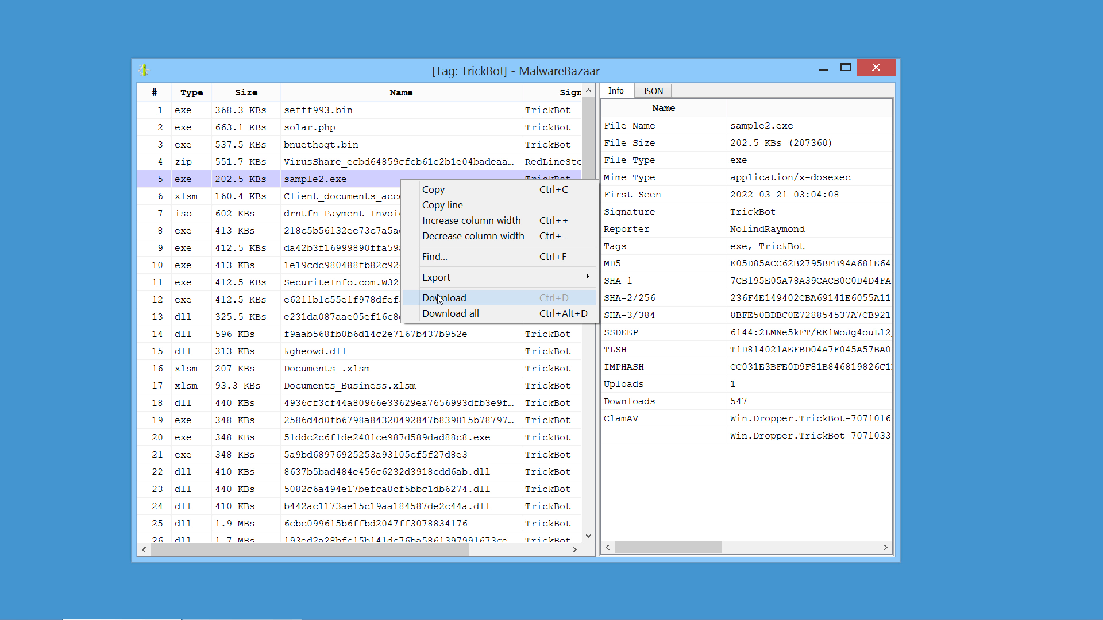Choose Copy line from the context menu
This screenshot has height=620, width=1103.
click(499, 205)
